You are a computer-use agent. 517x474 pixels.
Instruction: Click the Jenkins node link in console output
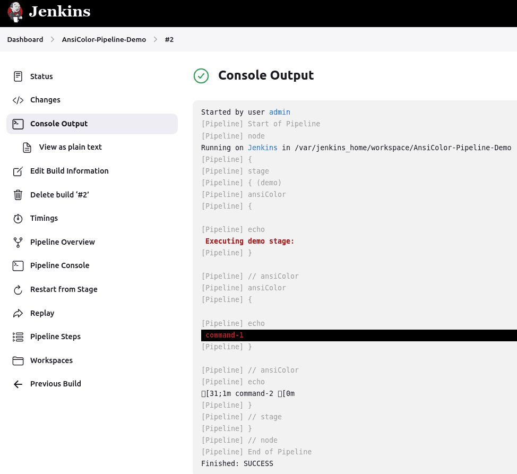coord(263,148)
